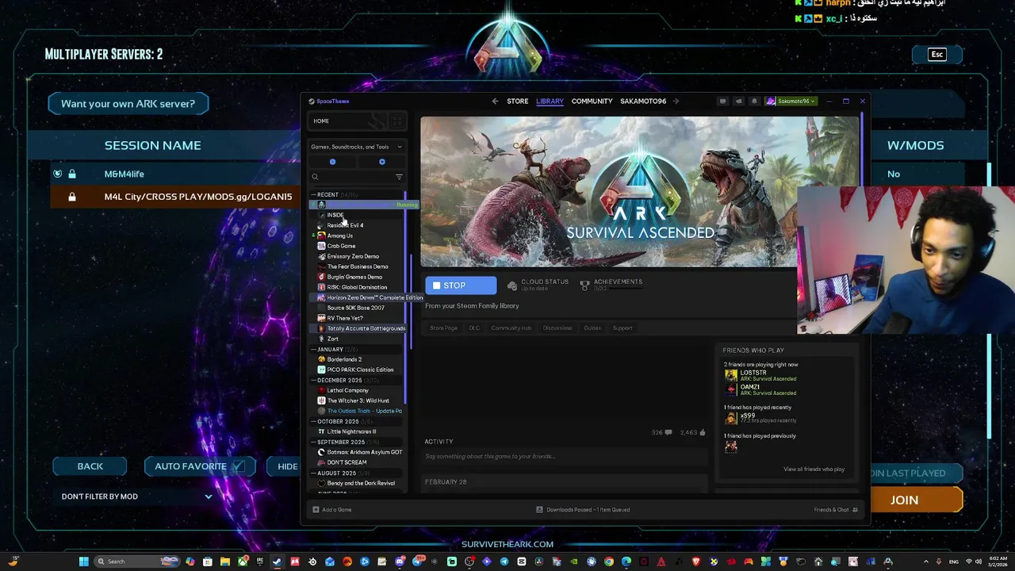Click the ready-to-play filter icon
This screenshot has height=571, width=1015.
click(381, 162)
